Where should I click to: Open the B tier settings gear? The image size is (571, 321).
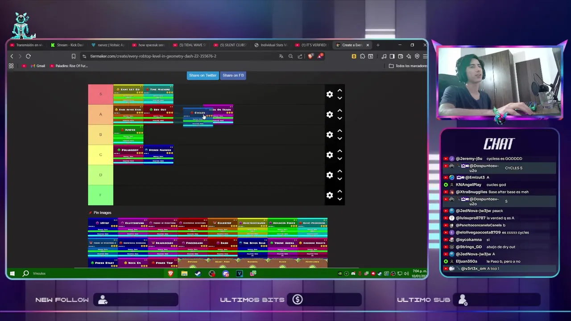329,135
